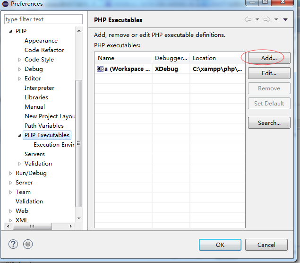Viewport: 300px width, 263px height.
Task: Sort by the Debugger column header
Action: [171, 58]
